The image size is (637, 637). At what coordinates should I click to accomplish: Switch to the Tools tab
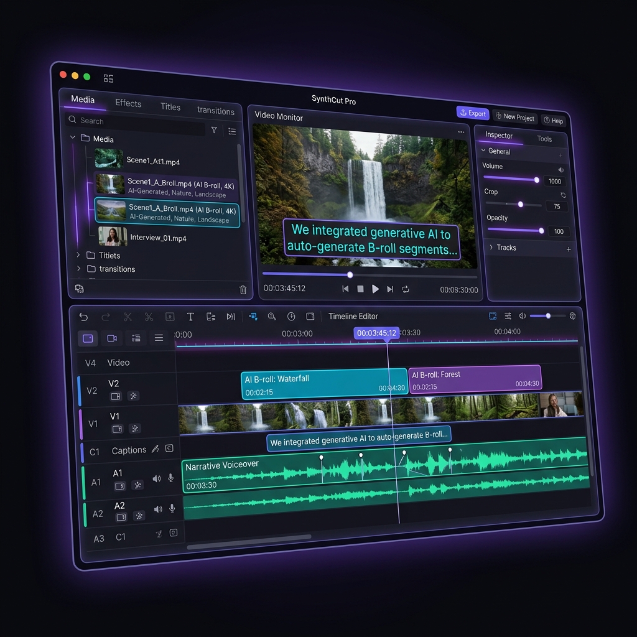pyautogui.click(x=544, y=139)
